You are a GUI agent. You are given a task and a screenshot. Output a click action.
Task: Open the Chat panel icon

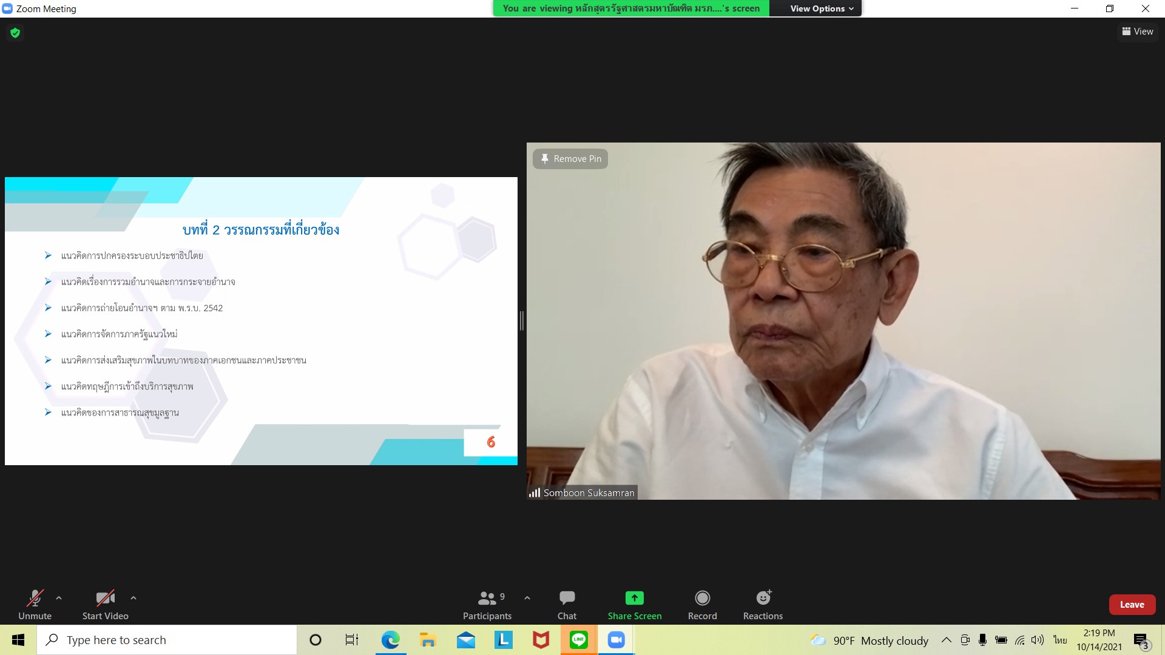567,599
